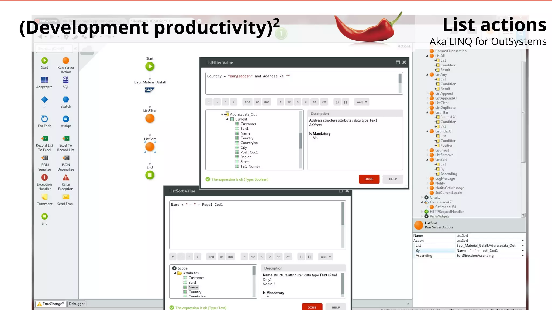Insert '>=' operator in ListSort dialog
This screenshot has height=310, width=552.
pos(288,257)
